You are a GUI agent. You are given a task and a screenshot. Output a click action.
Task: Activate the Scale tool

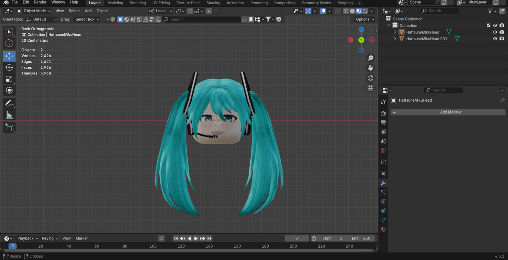click(9, 79)
